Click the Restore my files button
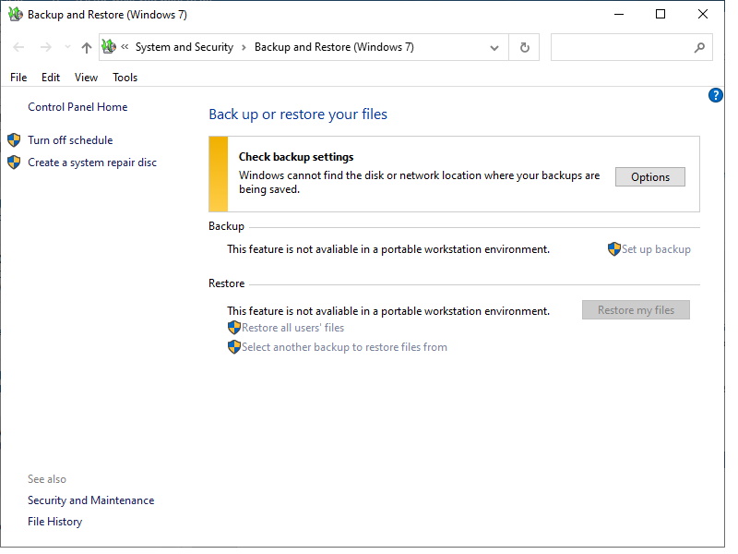738x554 pixels. click(x=636, y=310)
